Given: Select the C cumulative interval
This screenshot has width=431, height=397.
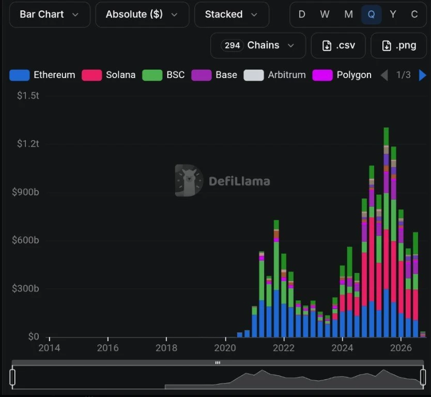Looking at the screenshot, I should click(414, 14).
